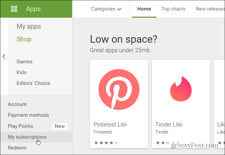Browse the Games category
Screen dimensions: 225x155
point(24,61)
